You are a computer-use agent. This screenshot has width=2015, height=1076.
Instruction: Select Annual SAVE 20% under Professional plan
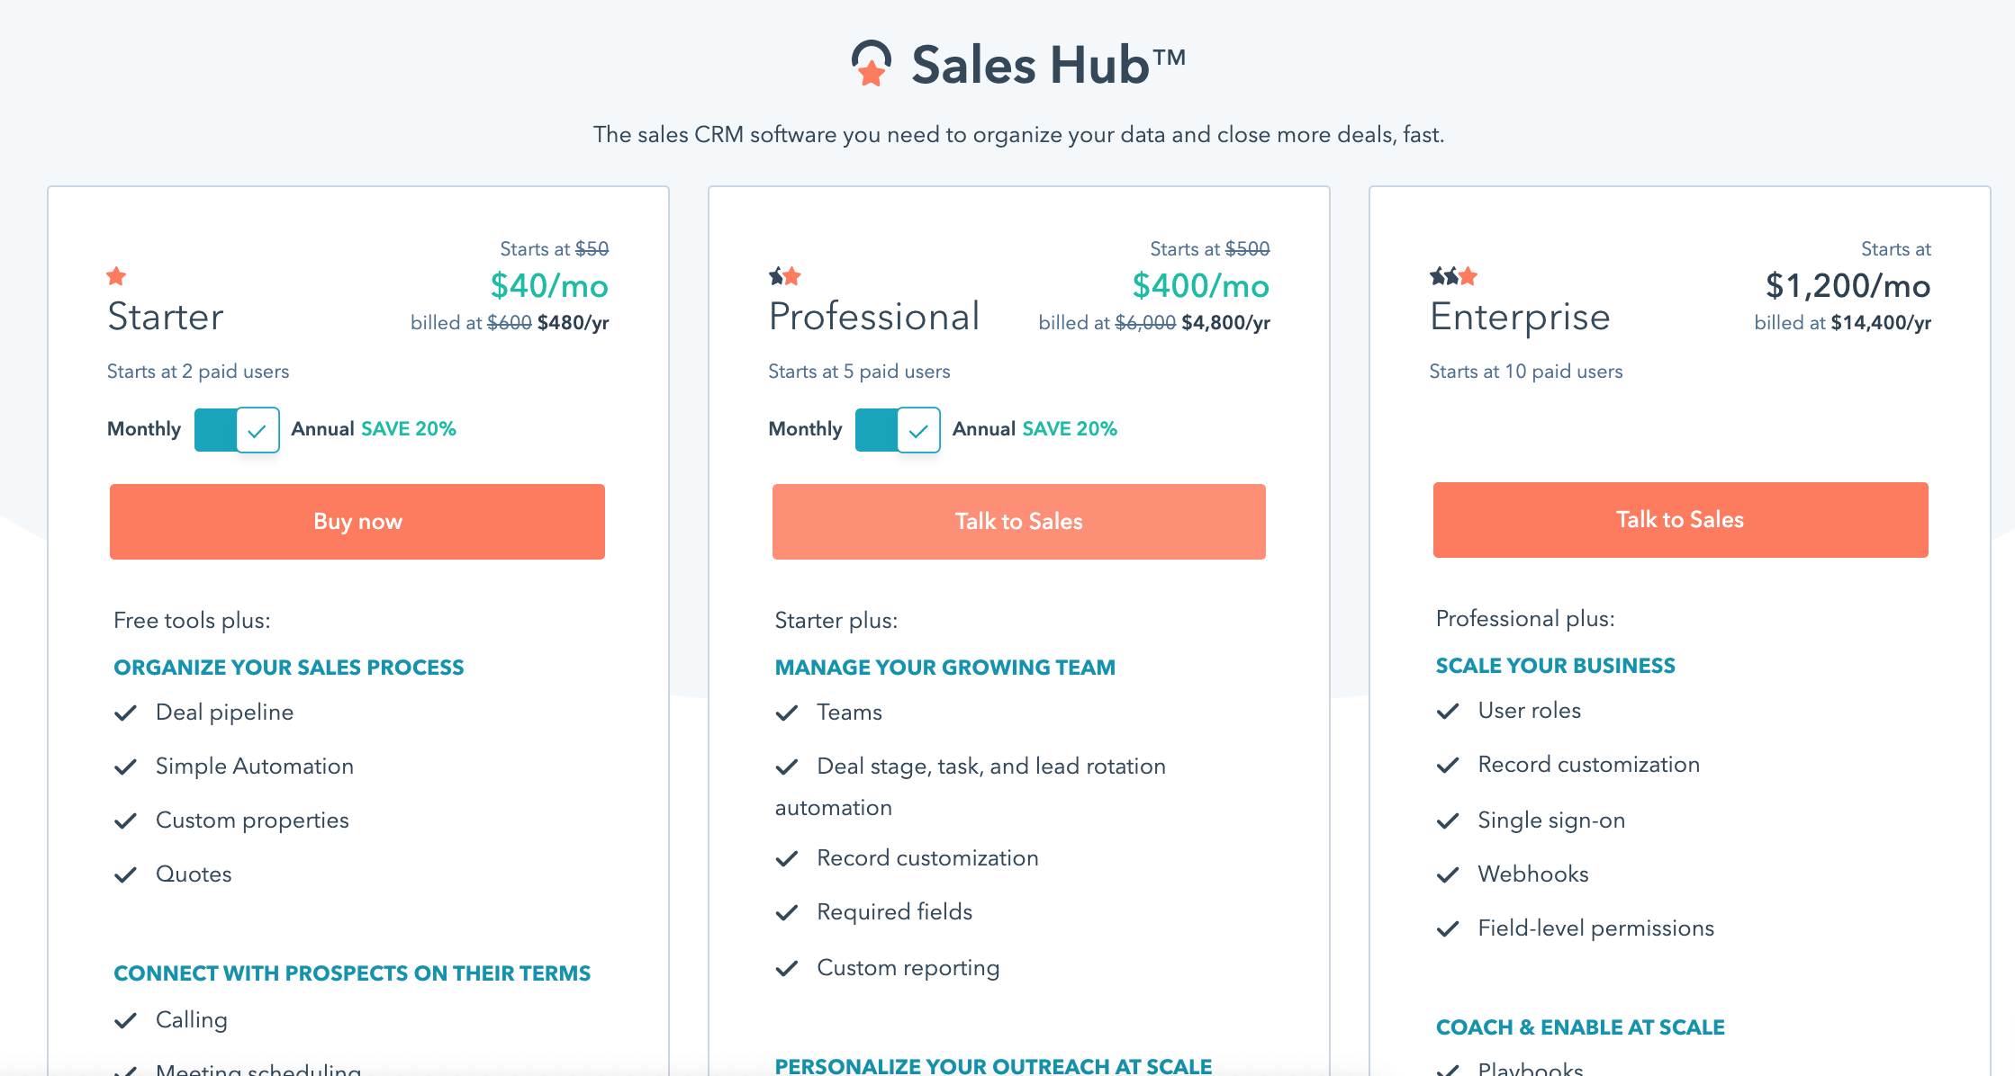[1035, 429]
